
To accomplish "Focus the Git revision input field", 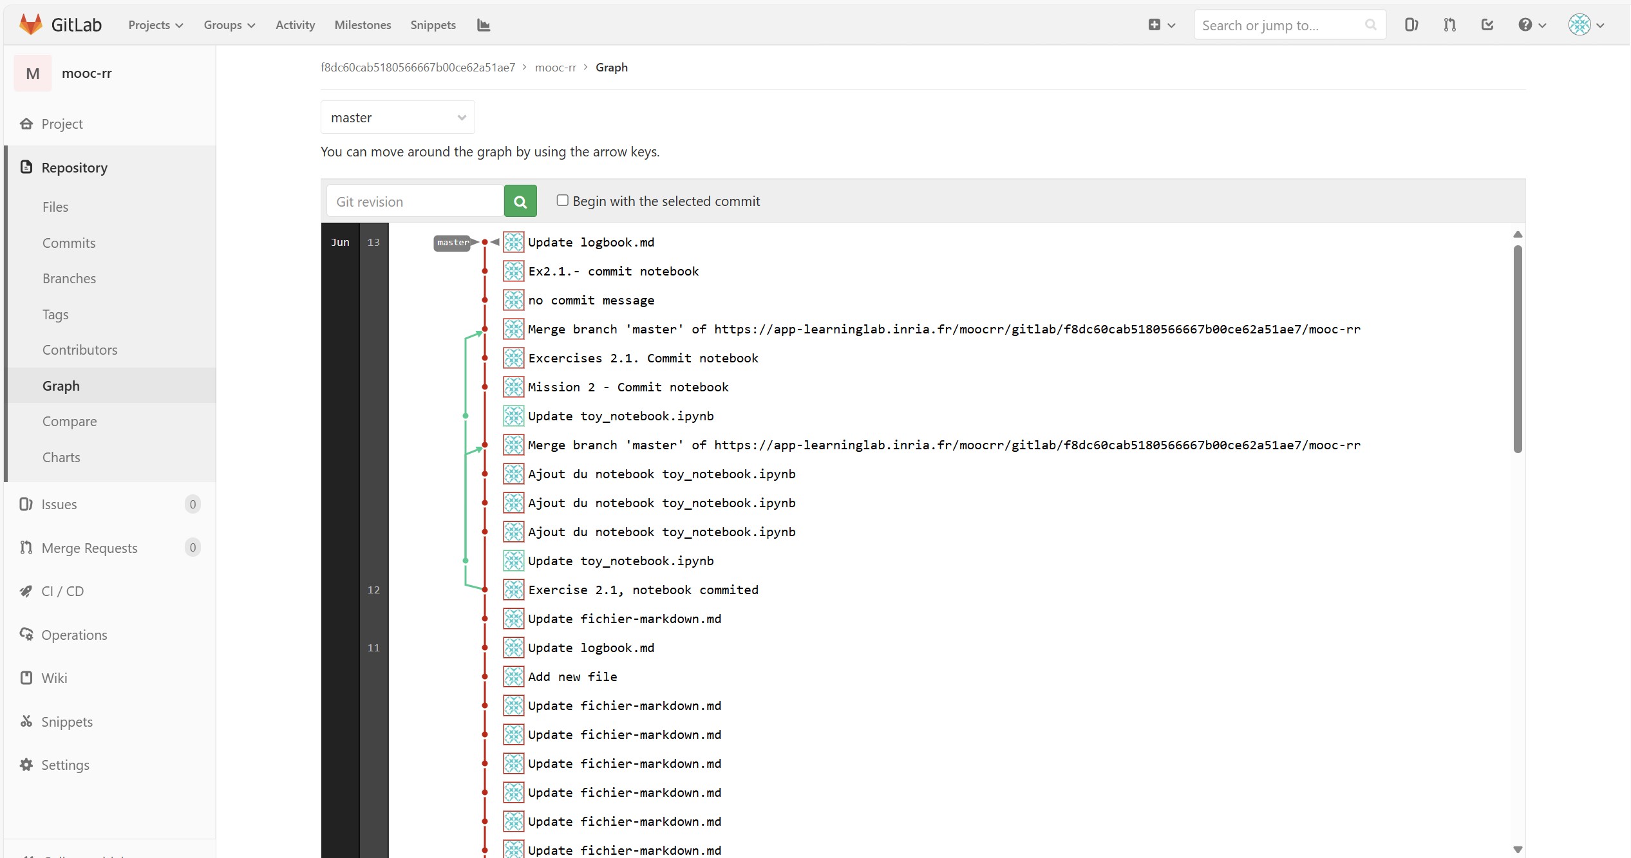I will pos(415,201).
